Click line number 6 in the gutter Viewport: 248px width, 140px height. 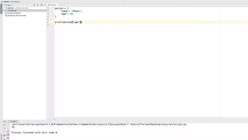[48, 22]
